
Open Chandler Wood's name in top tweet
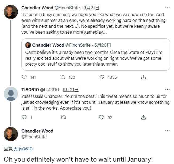click(x=37, y=8)
